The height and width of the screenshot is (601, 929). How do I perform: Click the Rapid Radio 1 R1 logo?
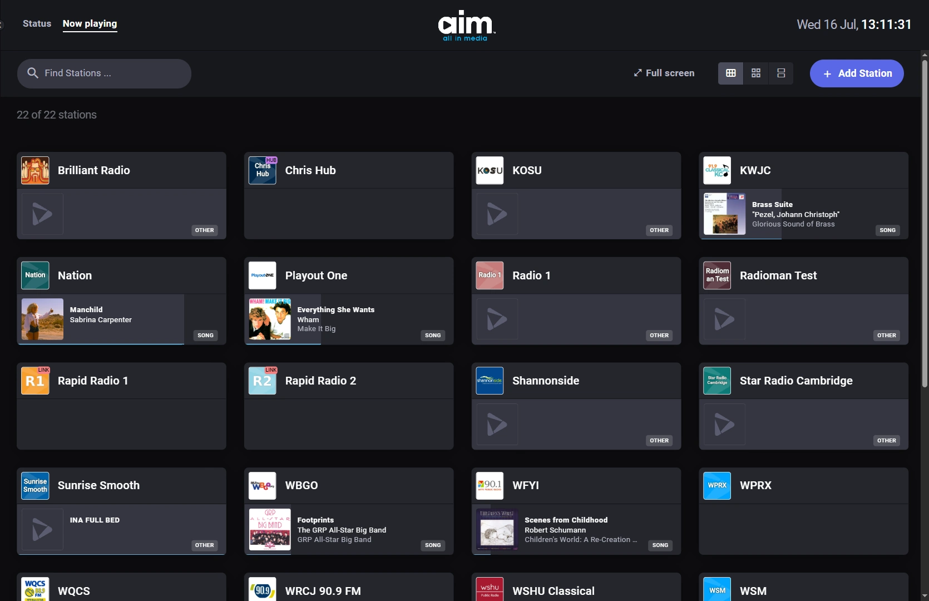(35, 381)
